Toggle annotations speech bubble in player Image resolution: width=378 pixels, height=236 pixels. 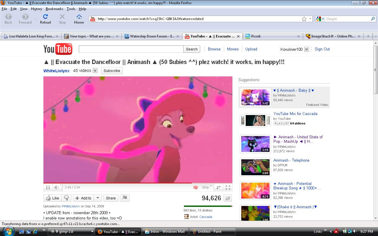point(195,187)
